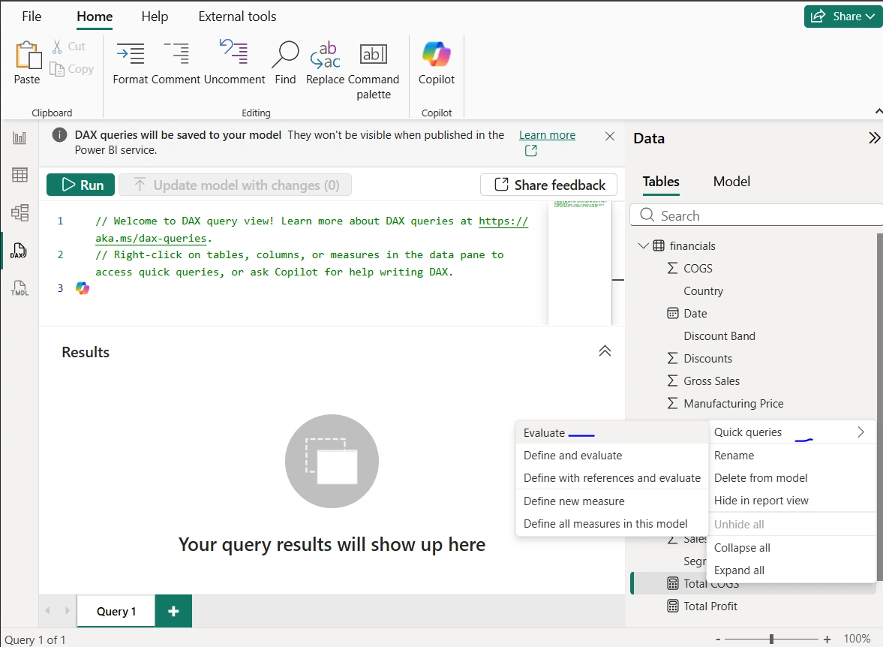Open TMDL view sidebar icon
This screenshot has height=647, width=883.
click(20, 288)
